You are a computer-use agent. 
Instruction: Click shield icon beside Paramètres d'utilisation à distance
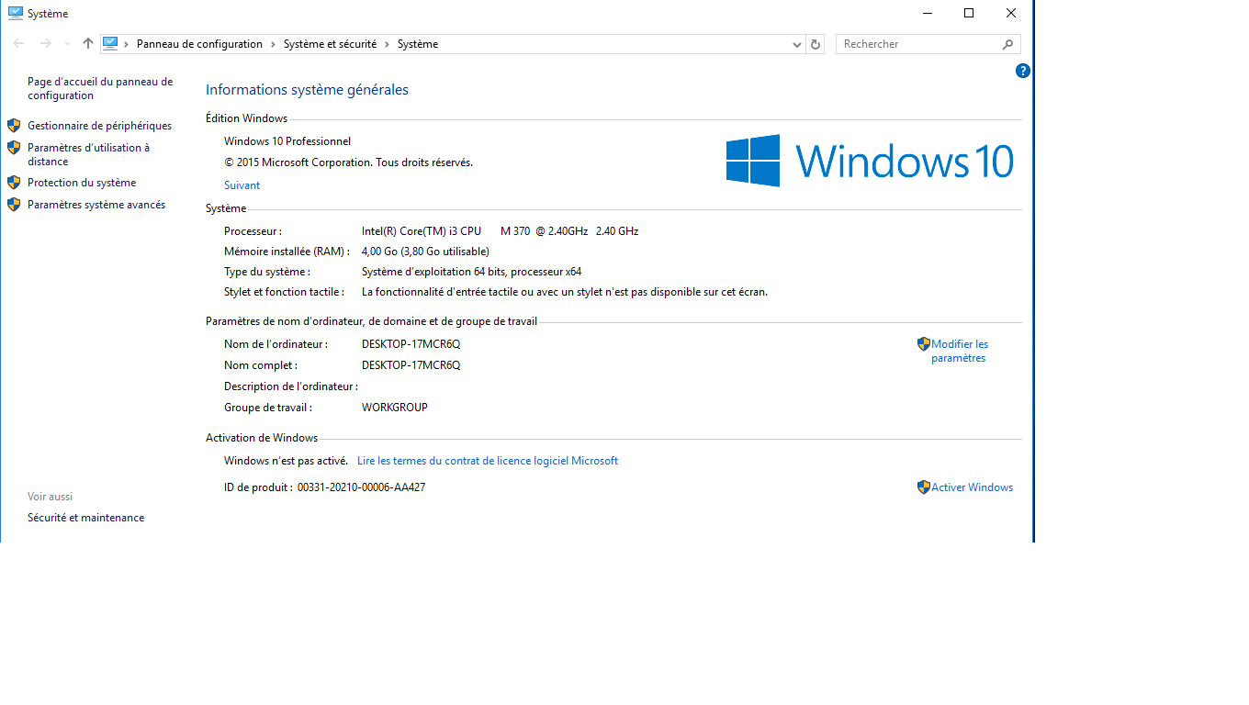tap(14, 148)
